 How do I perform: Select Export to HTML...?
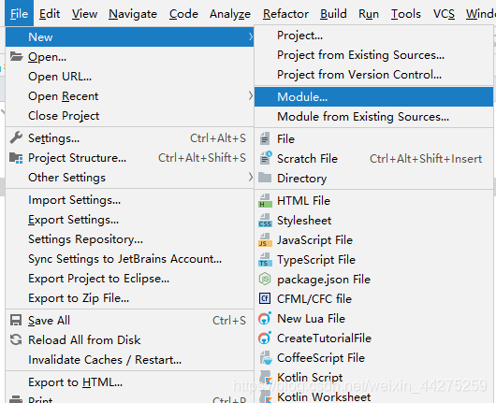coord(129,382)
